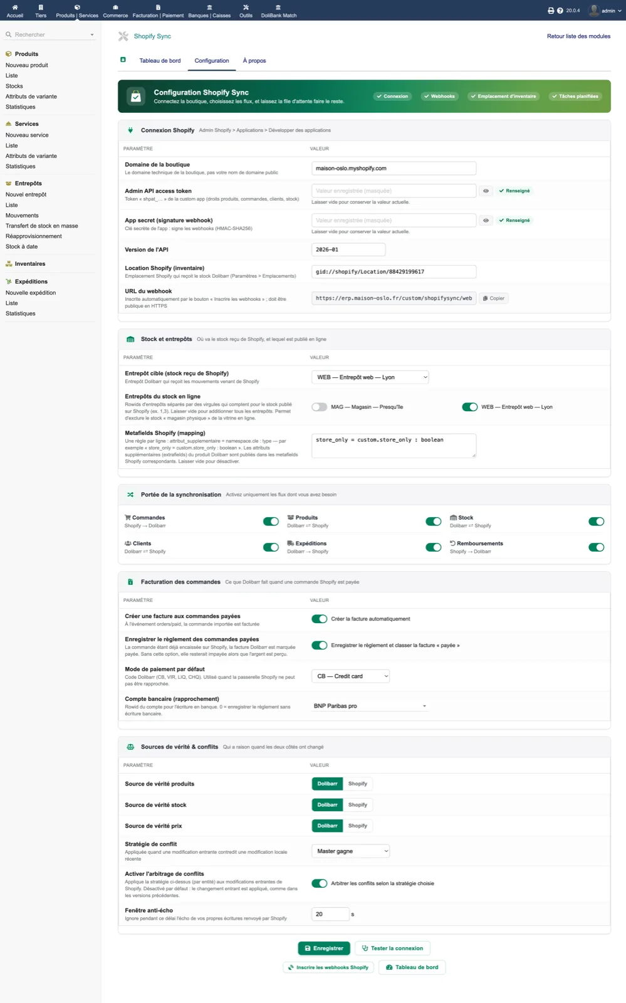Image resolution: width=626 pixels, height=1003 pixels.
Task: Disable Commandes synchronisation switch
Action: 271,522
